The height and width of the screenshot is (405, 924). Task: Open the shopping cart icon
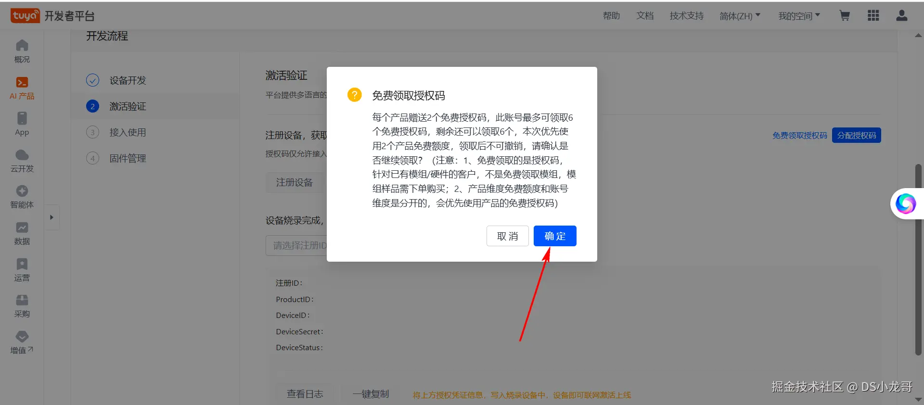pos(845,16)
